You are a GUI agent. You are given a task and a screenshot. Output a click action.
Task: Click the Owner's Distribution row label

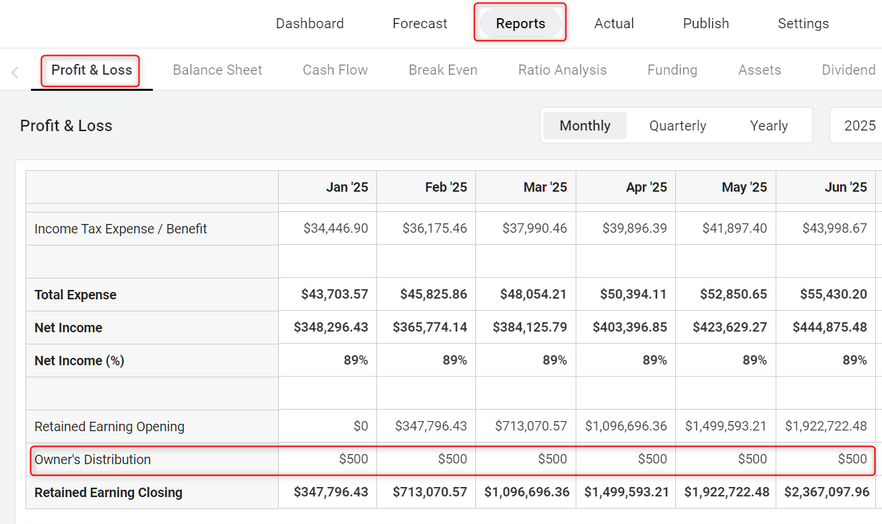point(92,459)
